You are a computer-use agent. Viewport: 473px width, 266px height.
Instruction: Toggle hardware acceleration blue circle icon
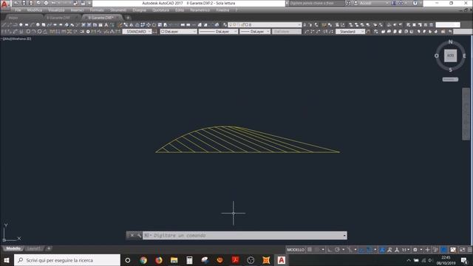pos(443,250)
